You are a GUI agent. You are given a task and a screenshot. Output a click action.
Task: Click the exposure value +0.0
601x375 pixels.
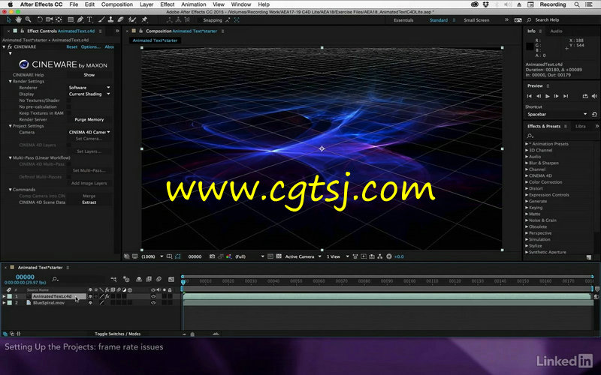tap(399, 256)
